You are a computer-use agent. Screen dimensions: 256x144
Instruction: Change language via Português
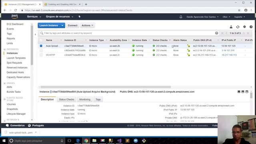pyautogui.click(x=36, y=125)
